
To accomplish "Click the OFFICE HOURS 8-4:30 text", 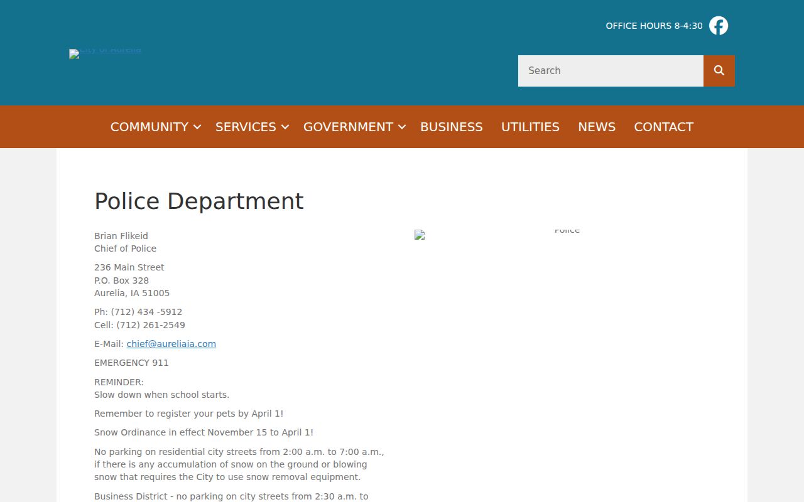I will tap(654, 26).
